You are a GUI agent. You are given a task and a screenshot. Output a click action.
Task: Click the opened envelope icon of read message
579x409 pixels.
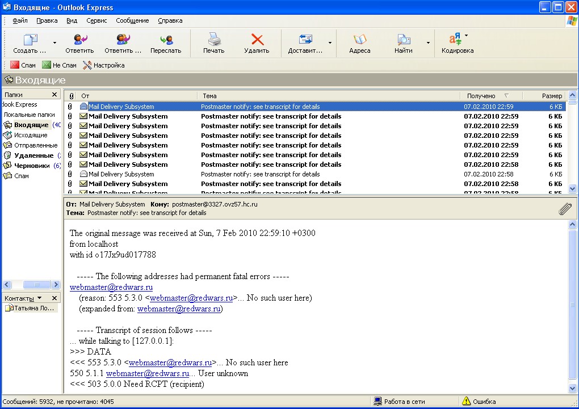point(83,174)
